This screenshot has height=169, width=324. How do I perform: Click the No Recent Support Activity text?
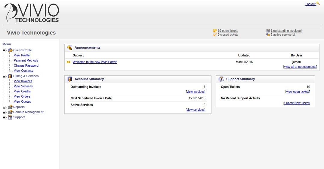point(240,98)
